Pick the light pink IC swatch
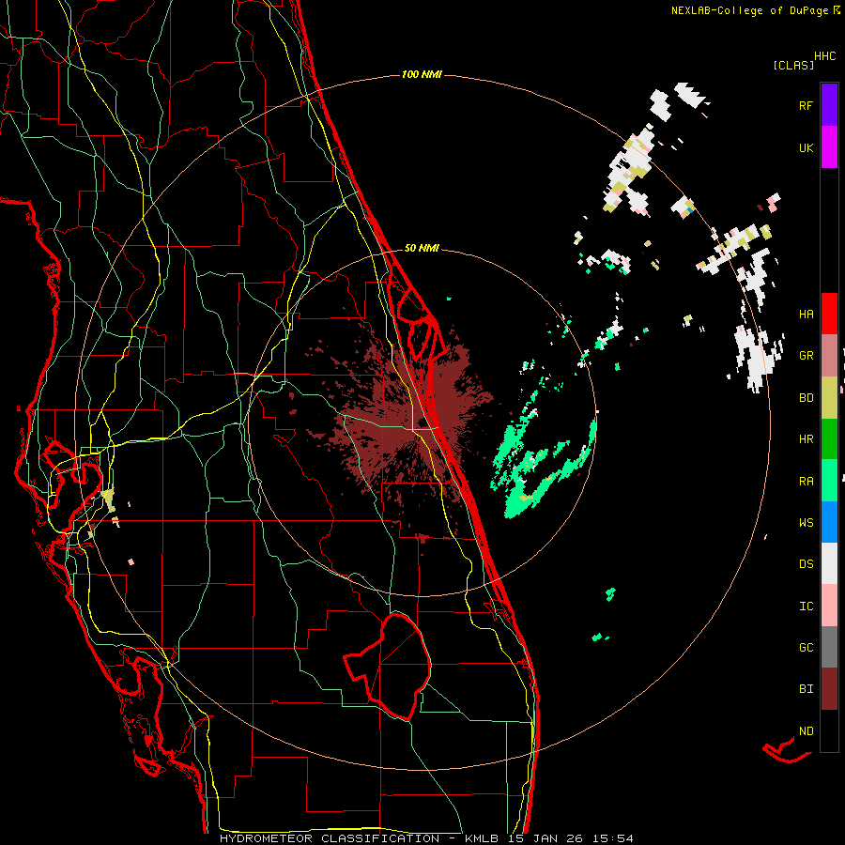The width and height of the screenshot is (845, 845). coord(829,606)
